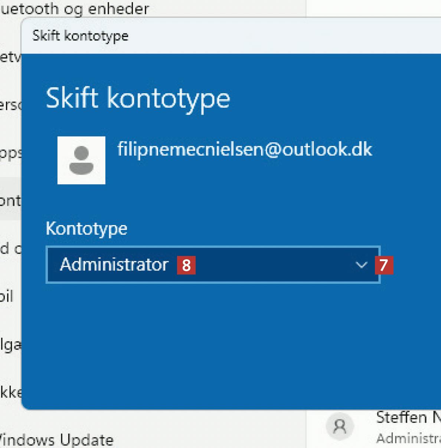Open Windows Update in sidebar
The width and height of the screenshot is (441, 448).
coord(56,440)
